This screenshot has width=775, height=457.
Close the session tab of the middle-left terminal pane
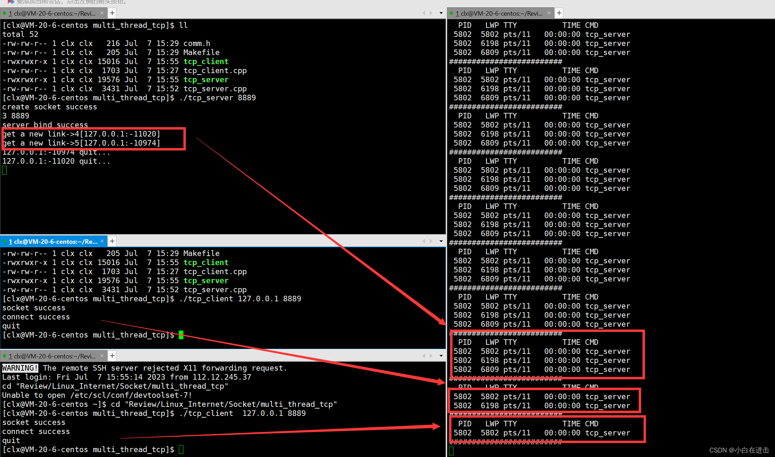[x=102, y=241]
